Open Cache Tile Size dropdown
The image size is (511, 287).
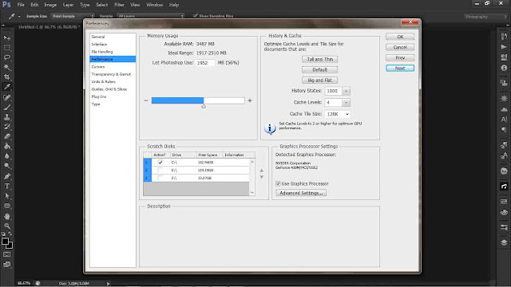click(338, 114)
